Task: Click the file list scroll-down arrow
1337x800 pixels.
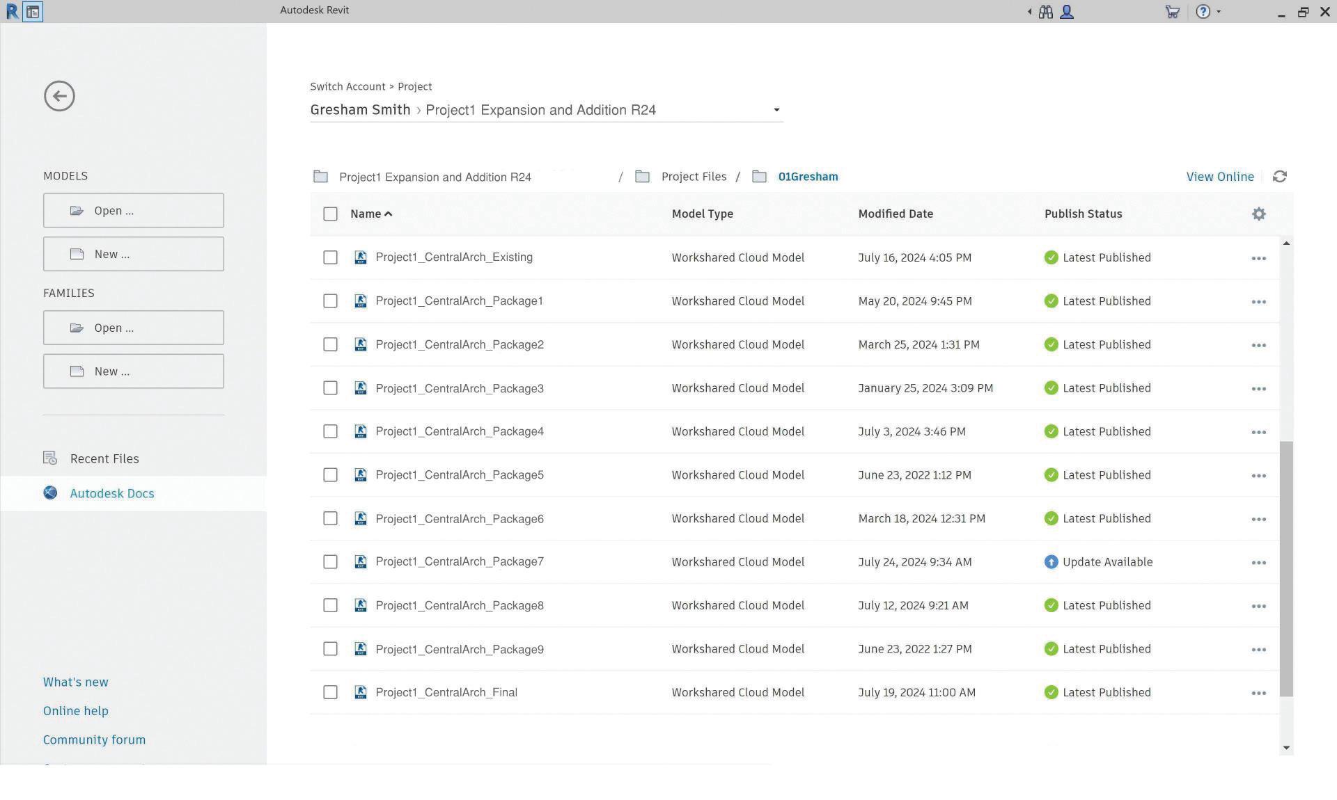Action: [1286, 748]
